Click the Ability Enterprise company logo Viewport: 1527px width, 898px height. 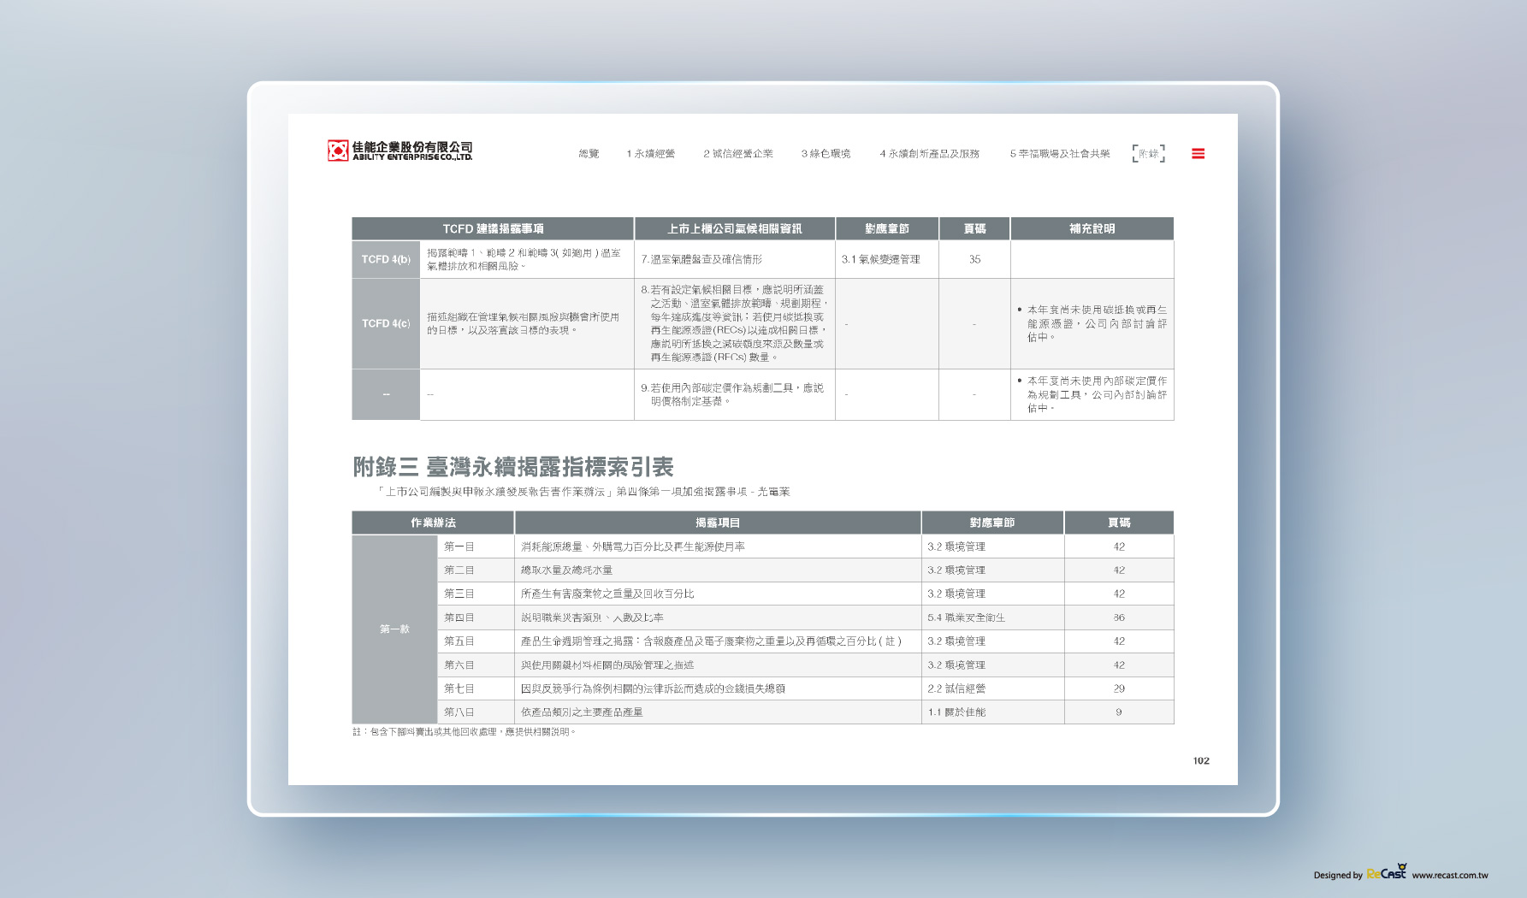(400, 151)
